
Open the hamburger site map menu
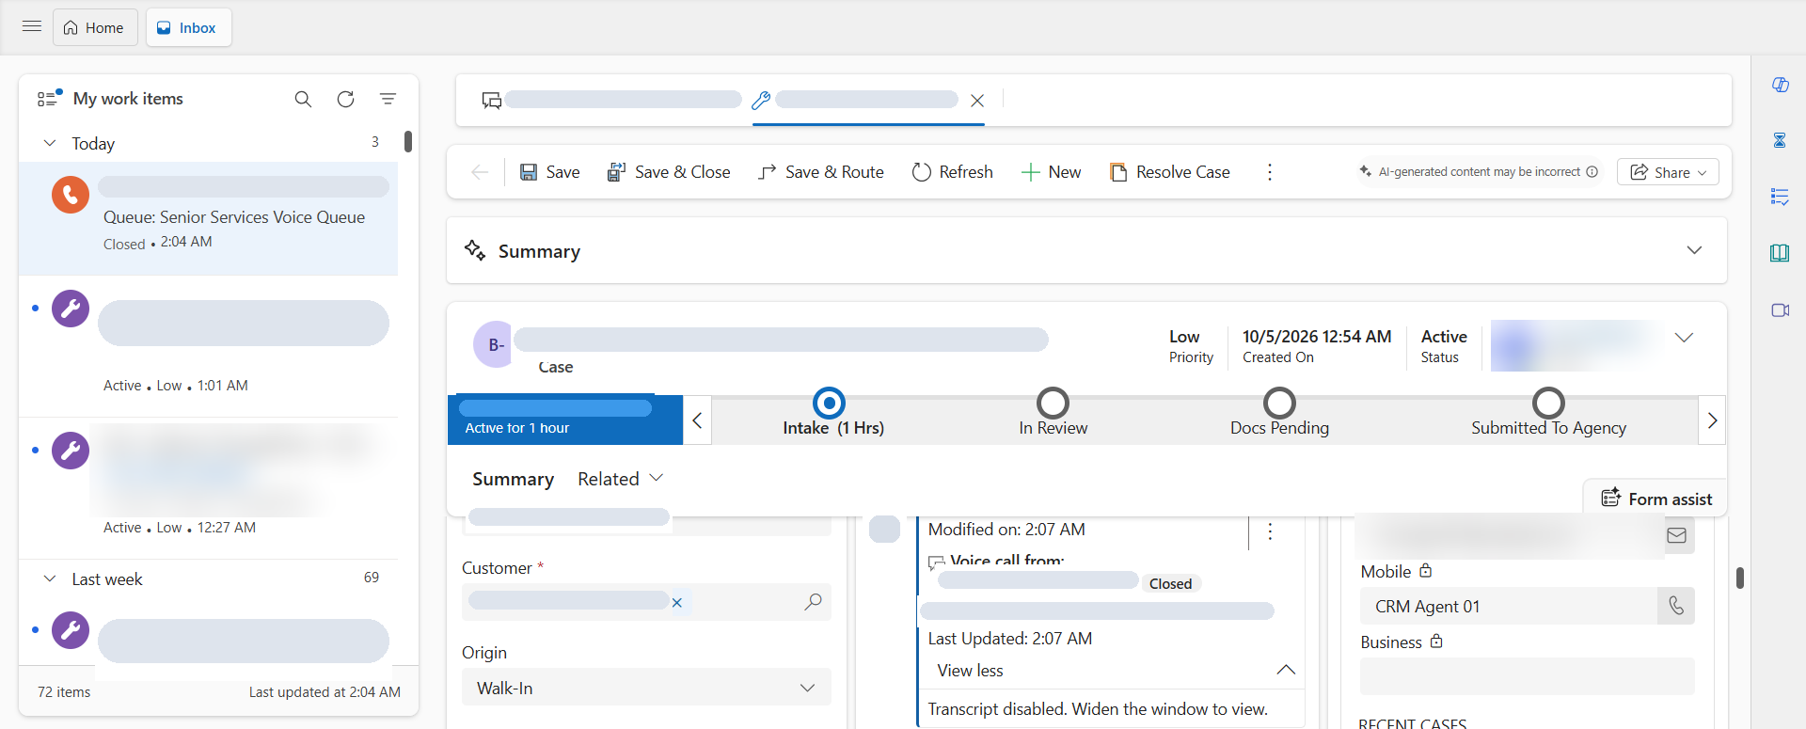32,26
